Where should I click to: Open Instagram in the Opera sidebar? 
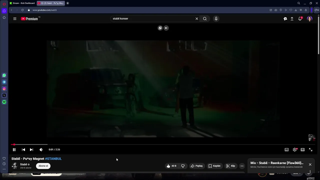(x=4, y=89)
